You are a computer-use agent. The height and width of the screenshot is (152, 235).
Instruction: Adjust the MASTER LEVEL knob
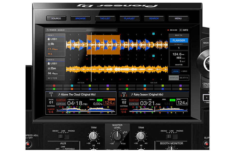(x=117, y=136)
